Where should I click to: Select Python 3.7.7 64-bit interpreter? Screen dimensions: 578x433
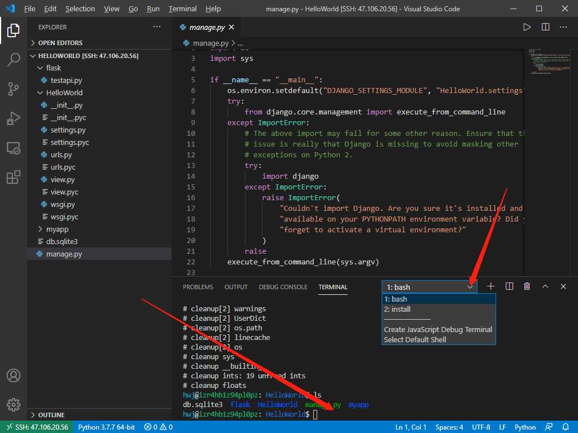click(x=107, y=427)
